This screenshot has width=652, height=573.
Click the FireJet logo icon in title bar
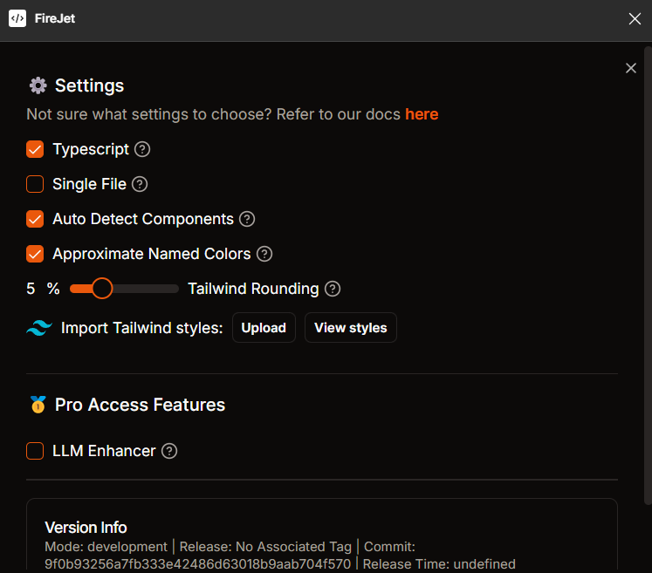(x=17, y=18)
